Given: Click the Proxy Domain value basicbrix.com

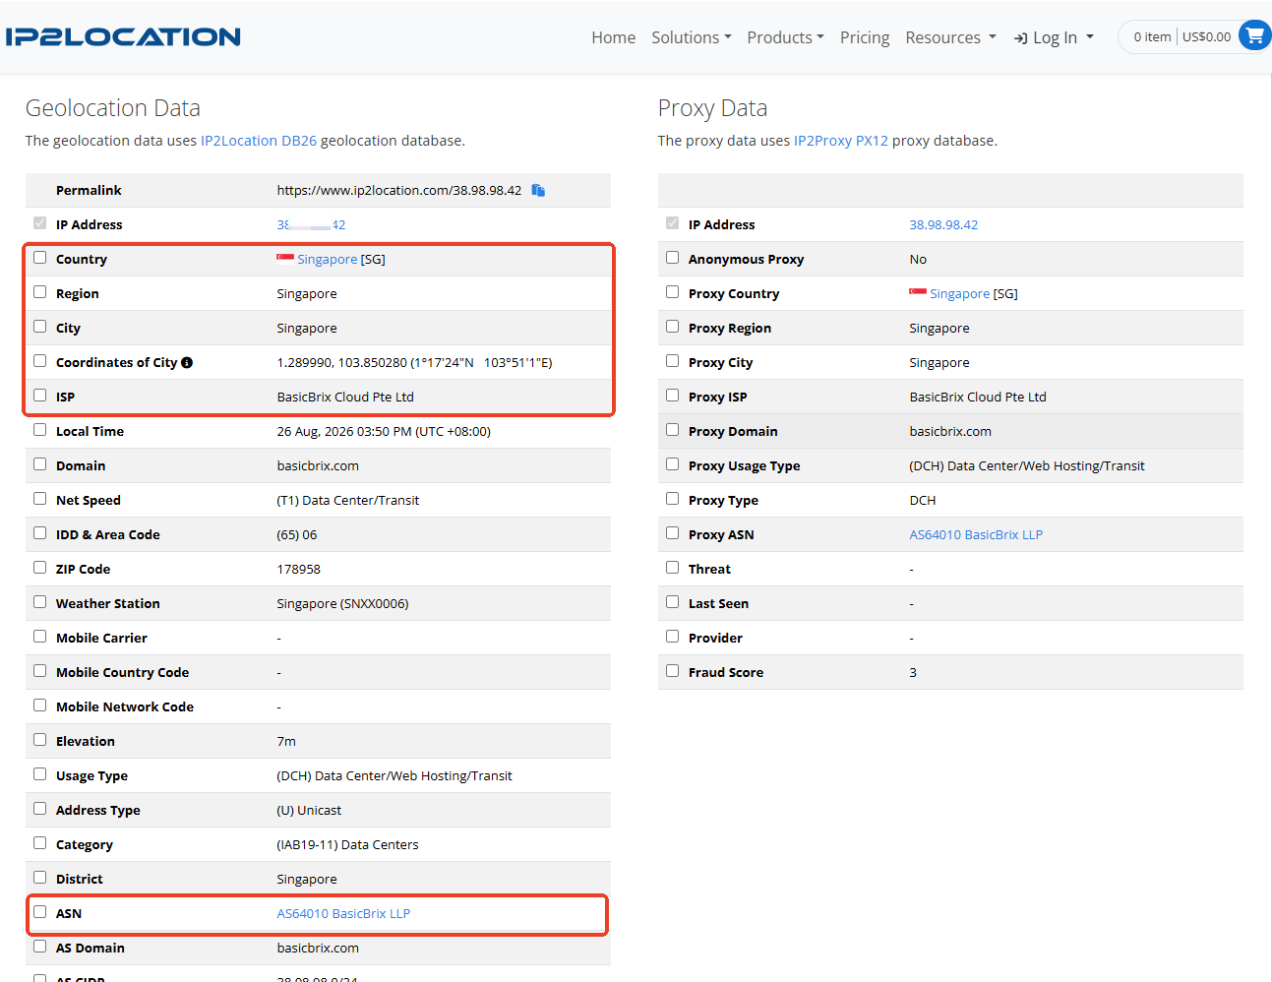Looking at the screenshot, I should pyautogui.click(x=950, y=431).
